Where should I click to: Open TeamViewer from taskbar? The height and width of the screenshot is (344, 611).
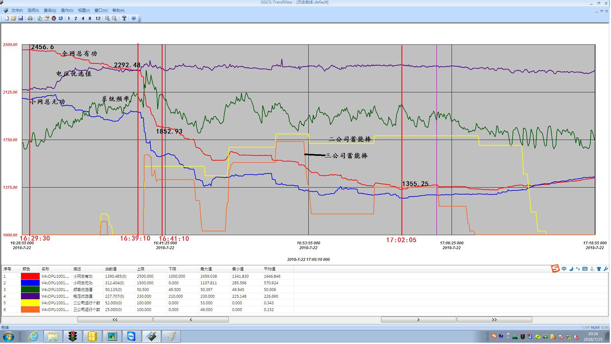(x=131, y=336)
